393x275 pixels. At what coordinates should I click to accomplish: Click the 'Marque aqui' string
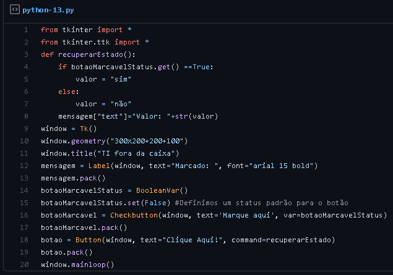pos(246,215)
